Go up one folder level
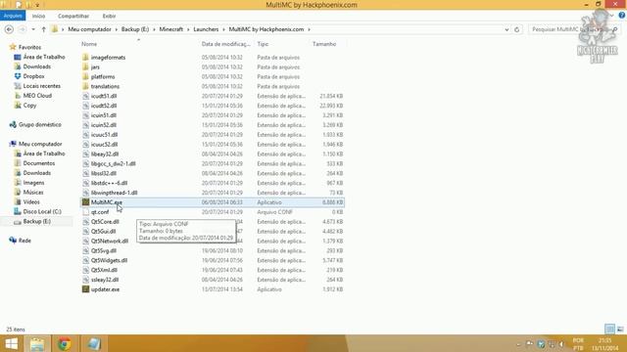The image size is (627, 352). (43, 29)
